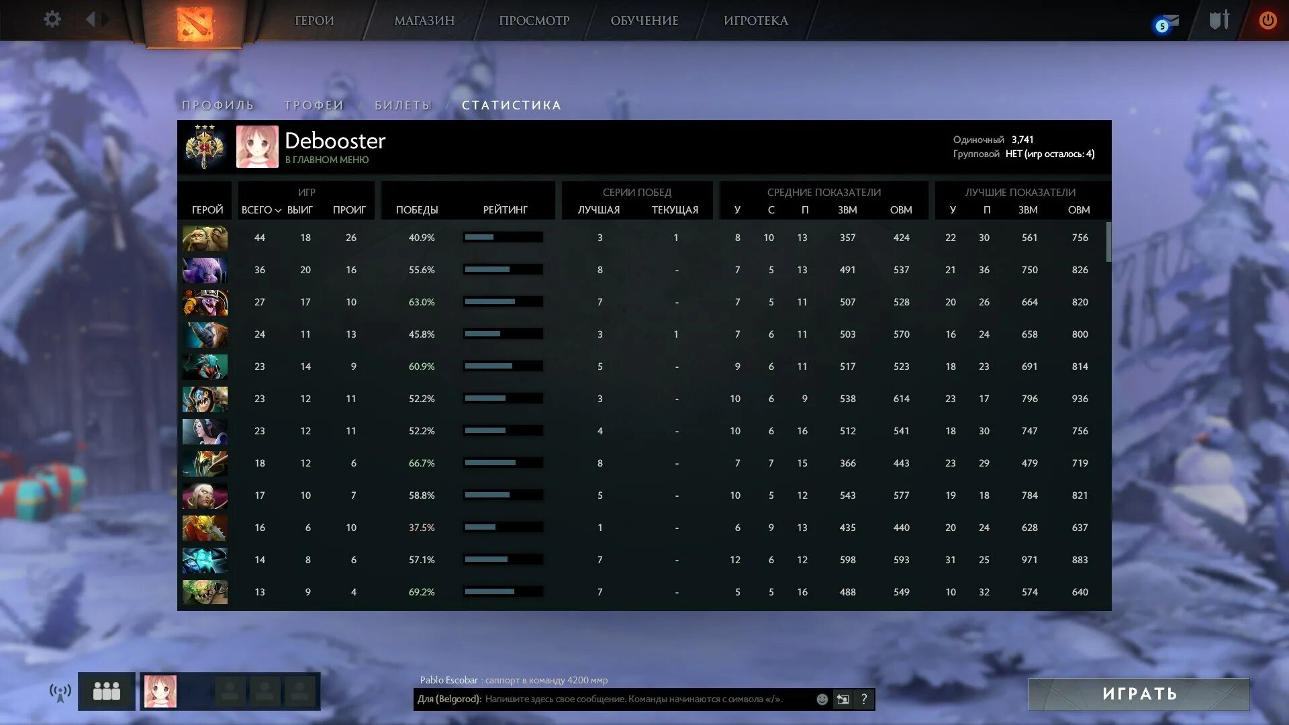Sort by the РЕЙТИНГ column header
Viewport: 1289px width, 725px height.
point(506,210)
